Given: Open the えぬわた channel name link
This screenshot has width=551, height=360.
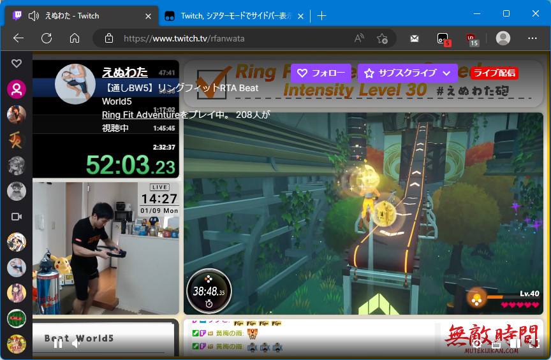Looking at the screenshot, I should tap(125, 73).
